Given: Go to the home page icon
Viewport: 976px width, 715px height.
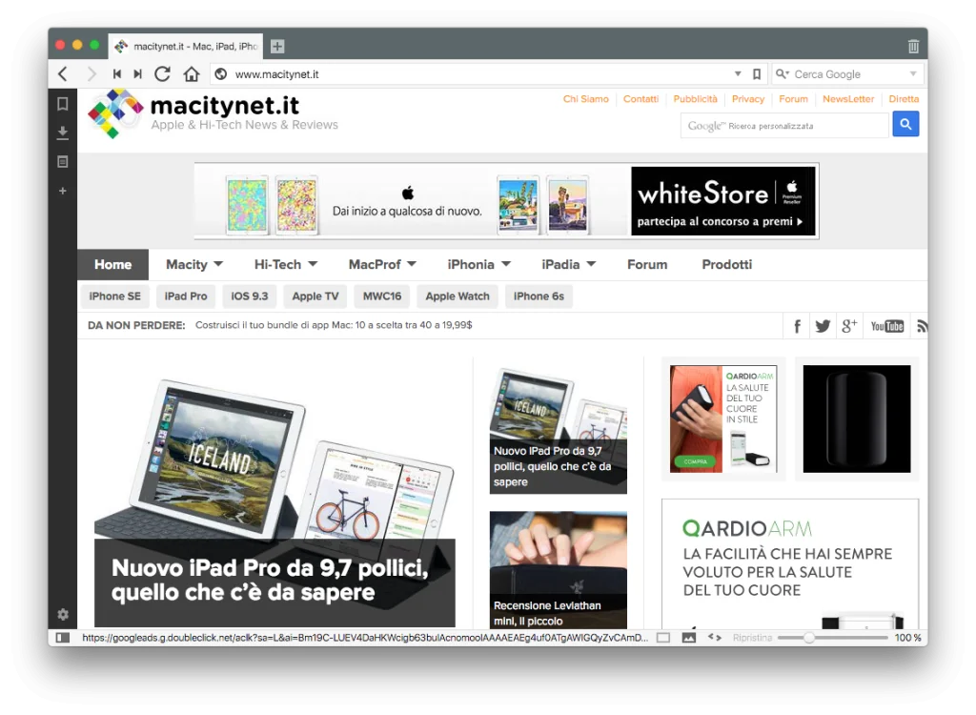Looking at the screenshot, I should click(192, 74).
